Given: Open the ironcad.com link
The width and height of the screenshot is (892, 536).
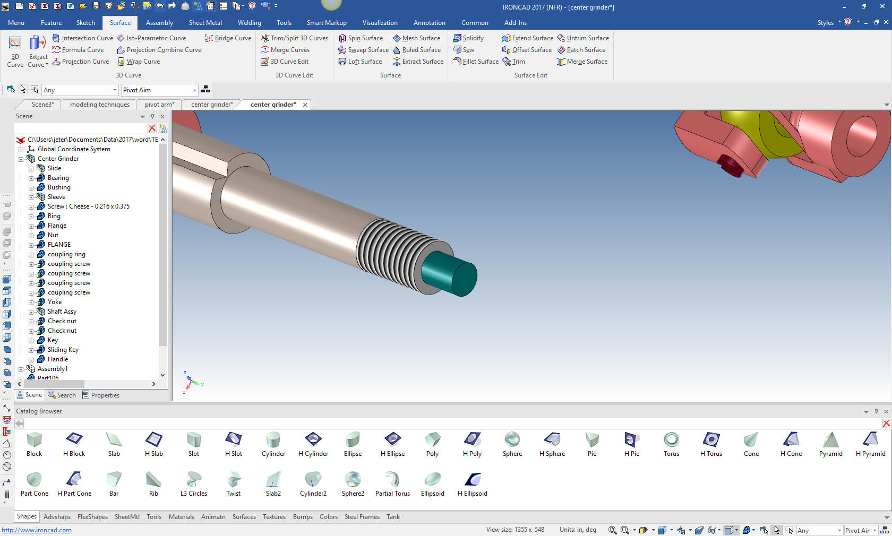Looking at the screenshot, I should point(37,530).
